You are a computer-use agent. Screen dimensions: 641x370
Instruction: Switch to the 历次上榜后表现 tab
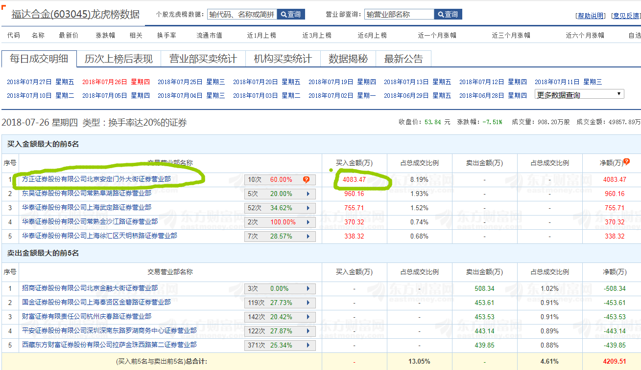pos(119,59)
